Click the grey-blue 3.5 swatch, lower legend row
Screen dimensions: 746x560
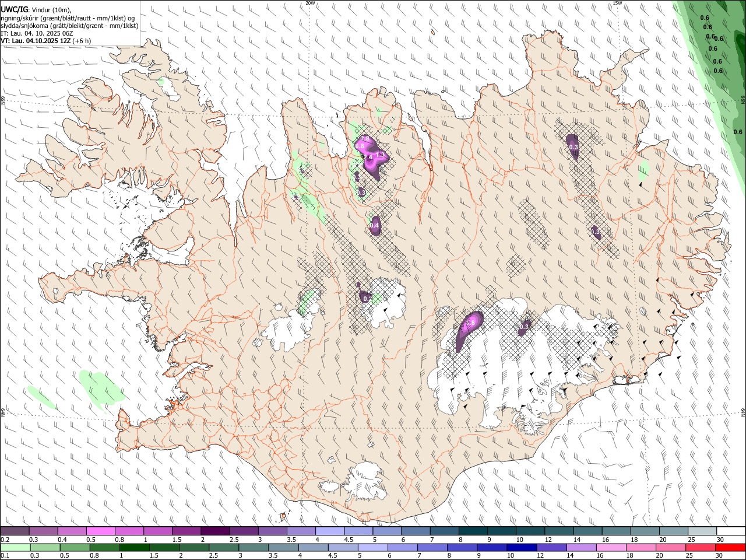283,547
